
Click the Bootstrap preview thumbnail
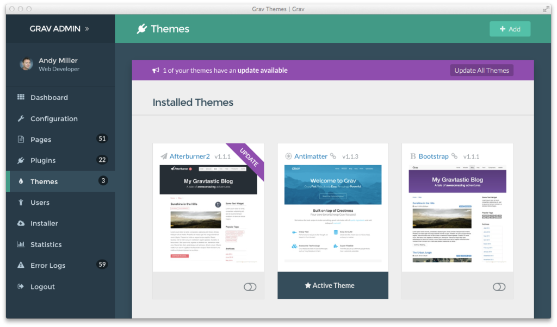457,213
